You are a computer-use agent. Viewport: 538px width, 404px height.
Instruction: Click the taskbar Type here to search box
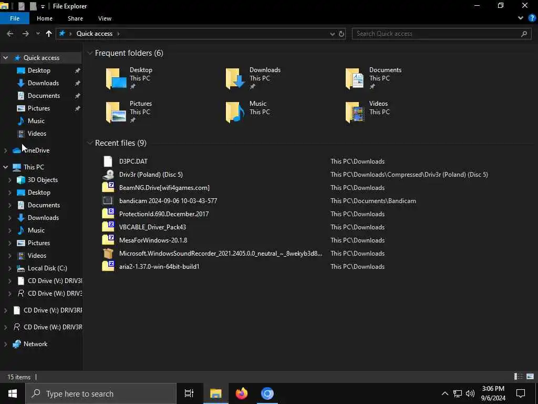pyautogui.click(x=101, y=393)
